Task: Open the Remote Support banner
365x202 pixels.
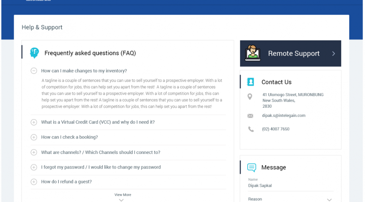Action: tap(290, 53)
